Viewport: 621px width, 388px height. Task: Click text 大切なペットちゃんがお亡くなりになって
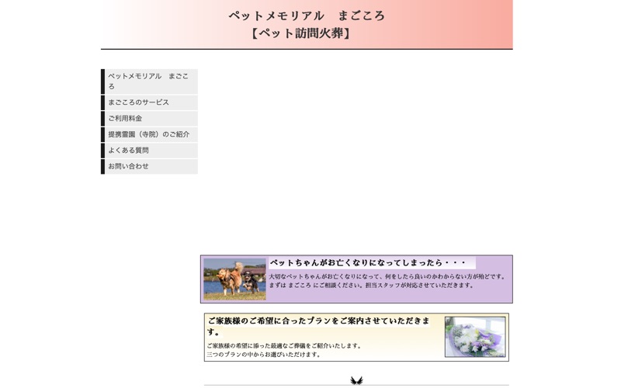point(324,276)
